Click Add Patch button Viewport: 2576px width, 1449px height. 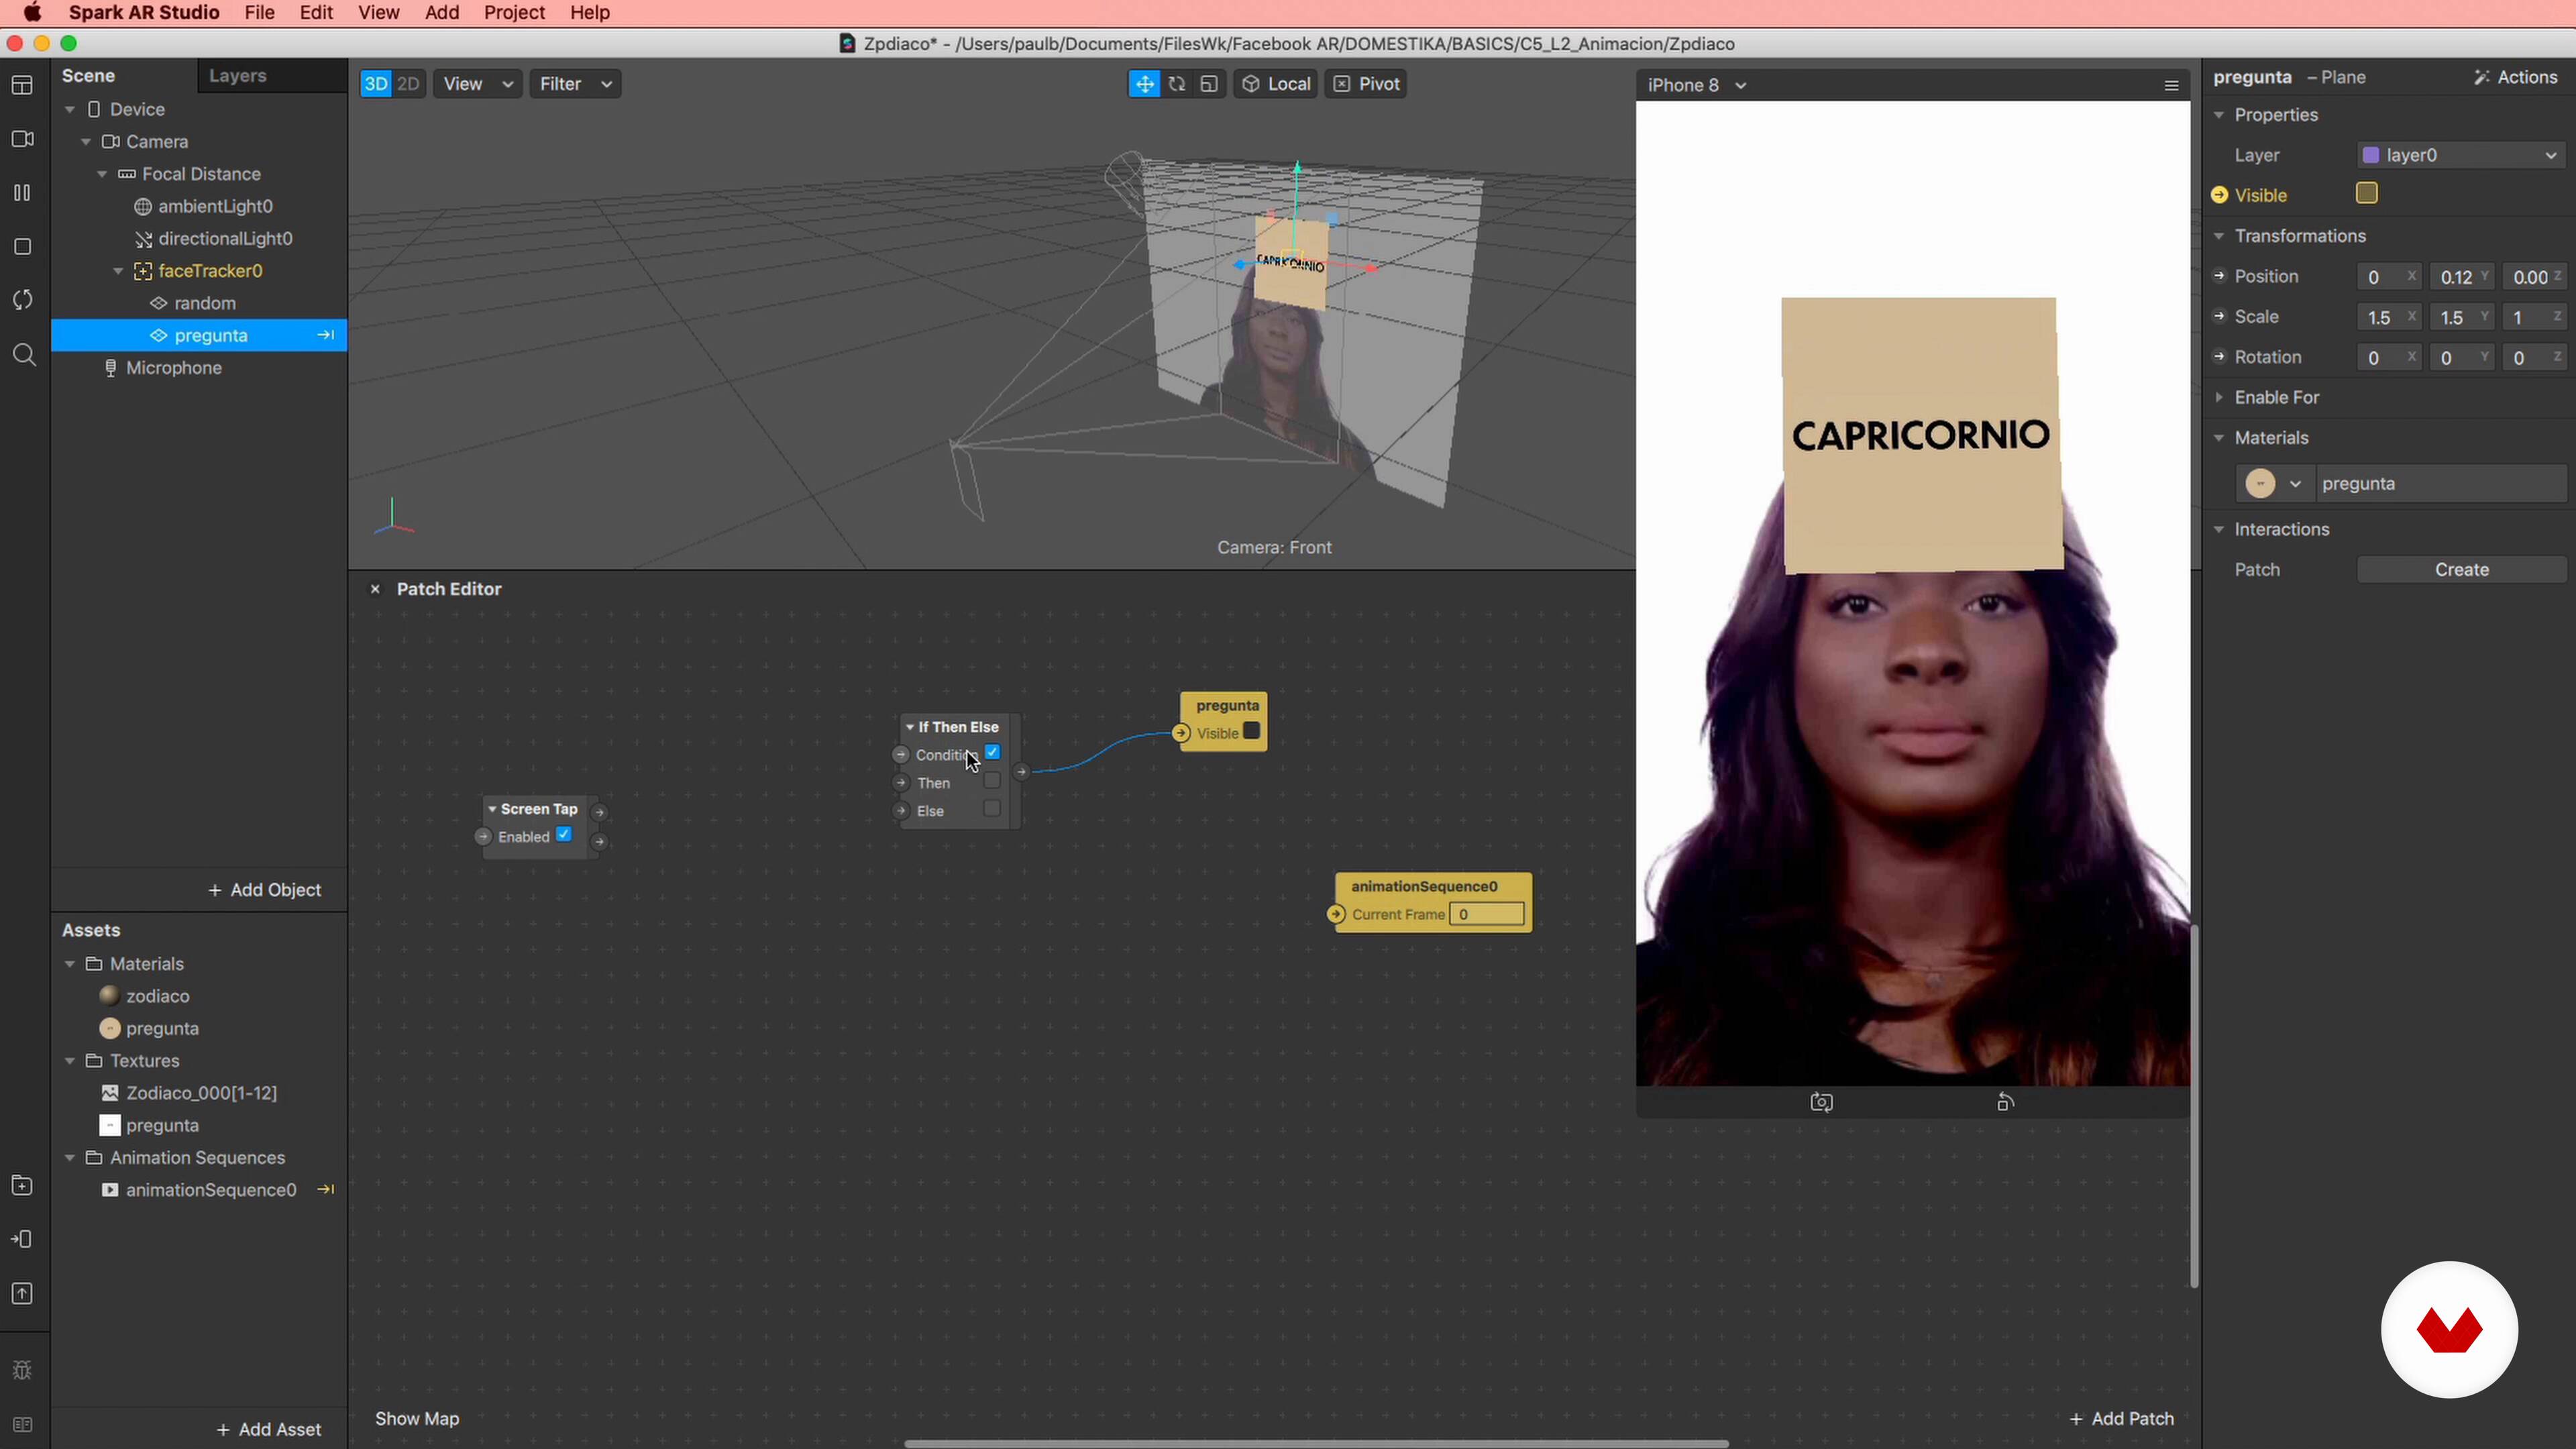pyautogui.click(x=2121, y=1418)
